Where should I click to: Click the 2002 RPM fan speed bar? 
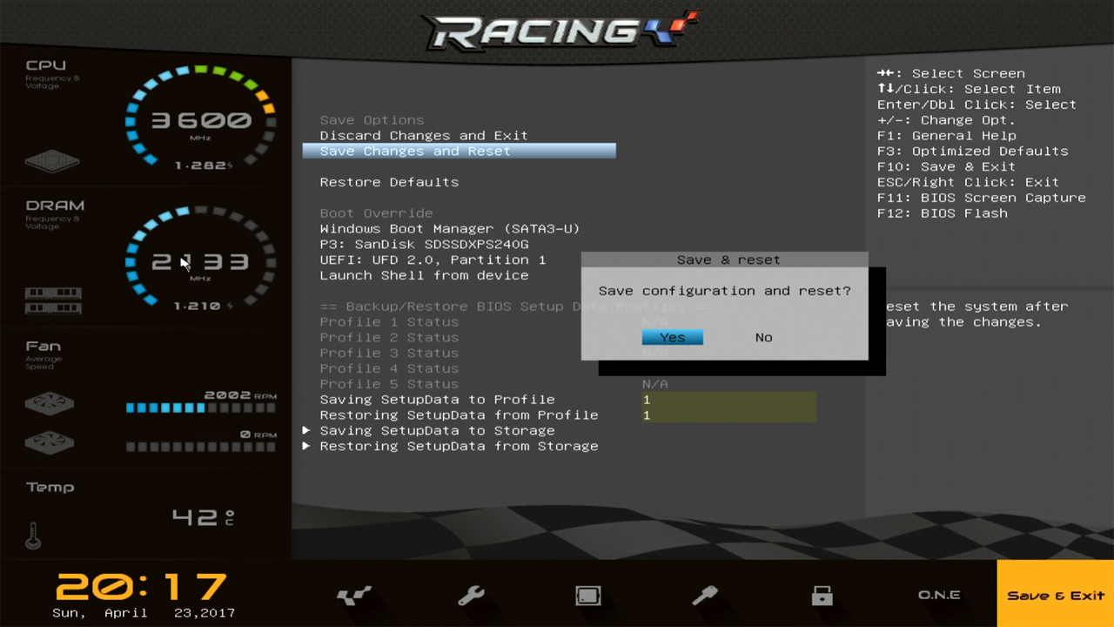pyautogui.click(x=200, y=408)
